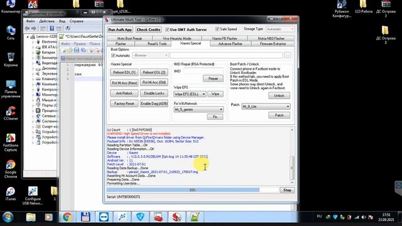The width and height of the screenshot is (402, 226).
Task: Open the Advance Flasher tab
Action: tap(231, 44)
